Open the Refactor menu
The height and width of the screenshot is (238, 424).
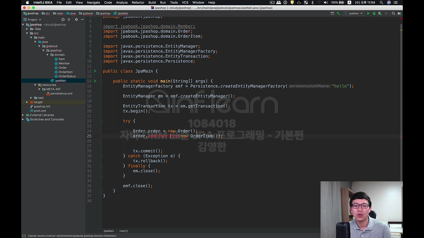[138, 3]
